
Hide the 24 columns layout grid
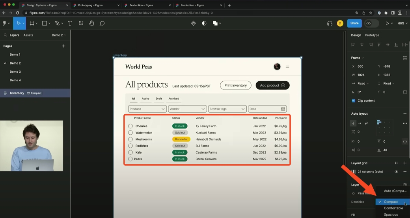click(x=397, y=172)
